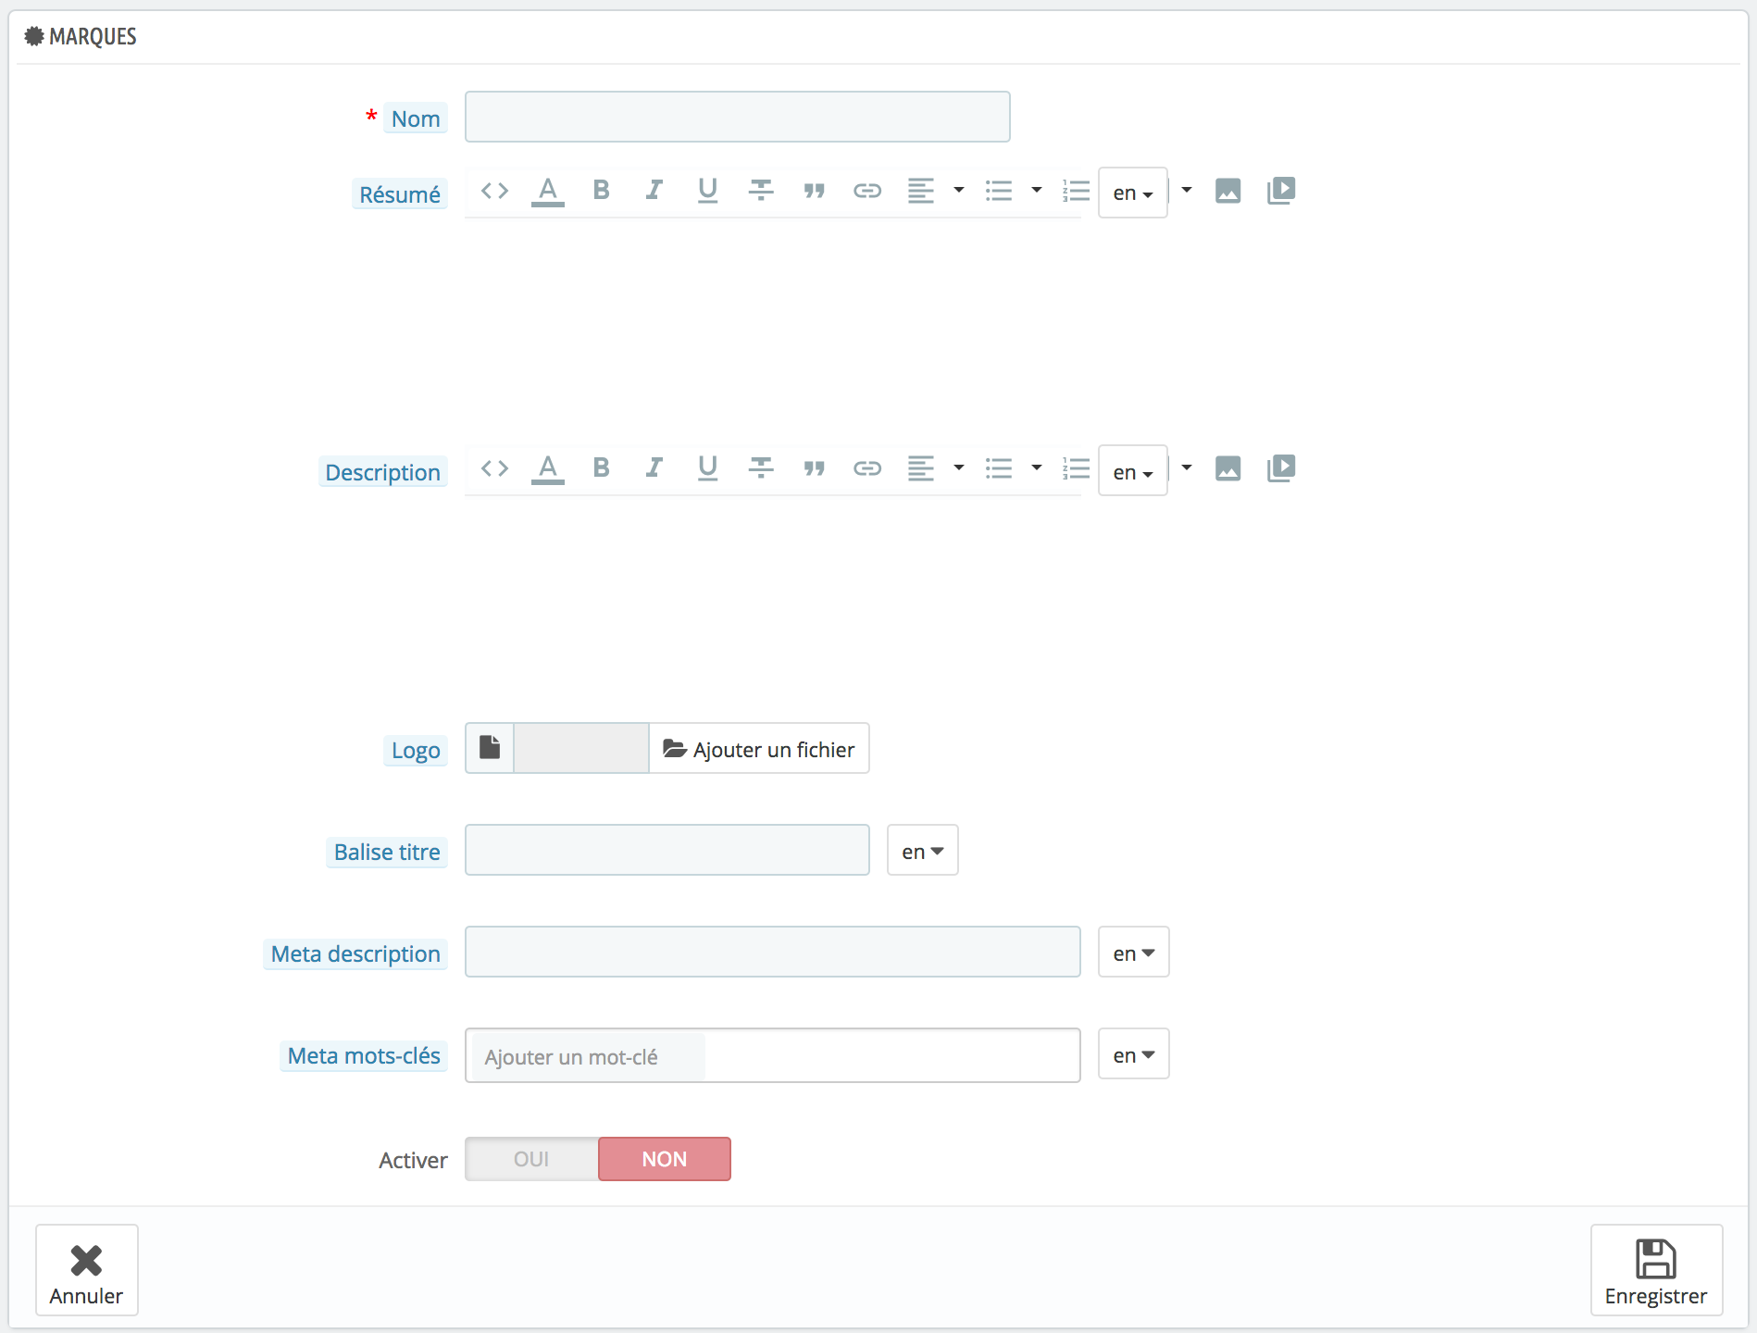The width and height of the screenshot is (1757, 1333).
Task: Click the Description label
Action: [383, 472]
